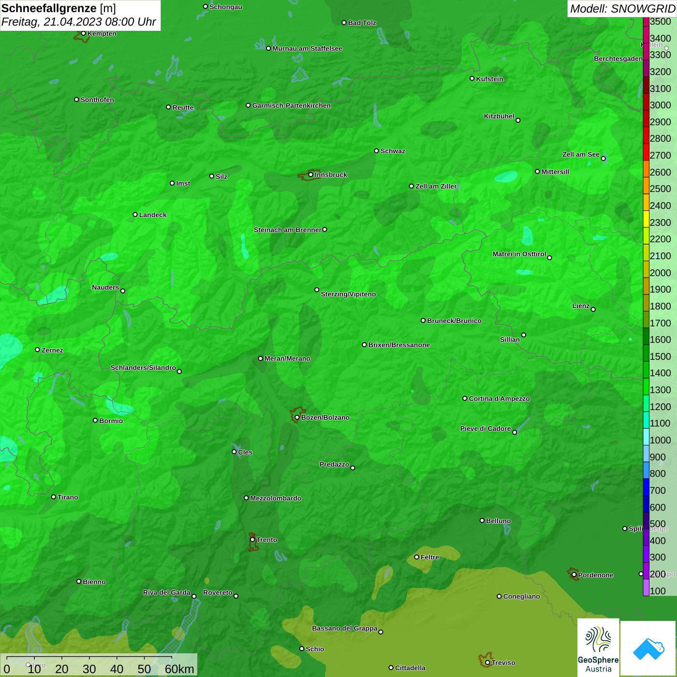677x677 pixels.
Task: Click the 60km scale bar label
Action: point(179,669)
